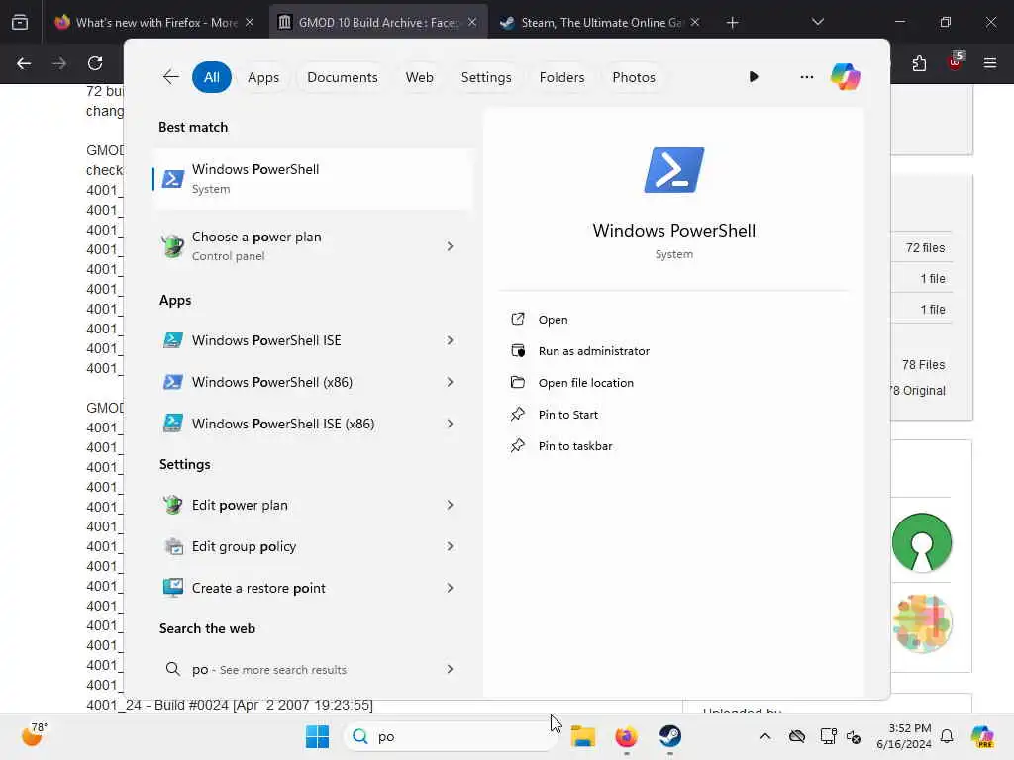Click Pin to taskbar

tap(575, 446)
